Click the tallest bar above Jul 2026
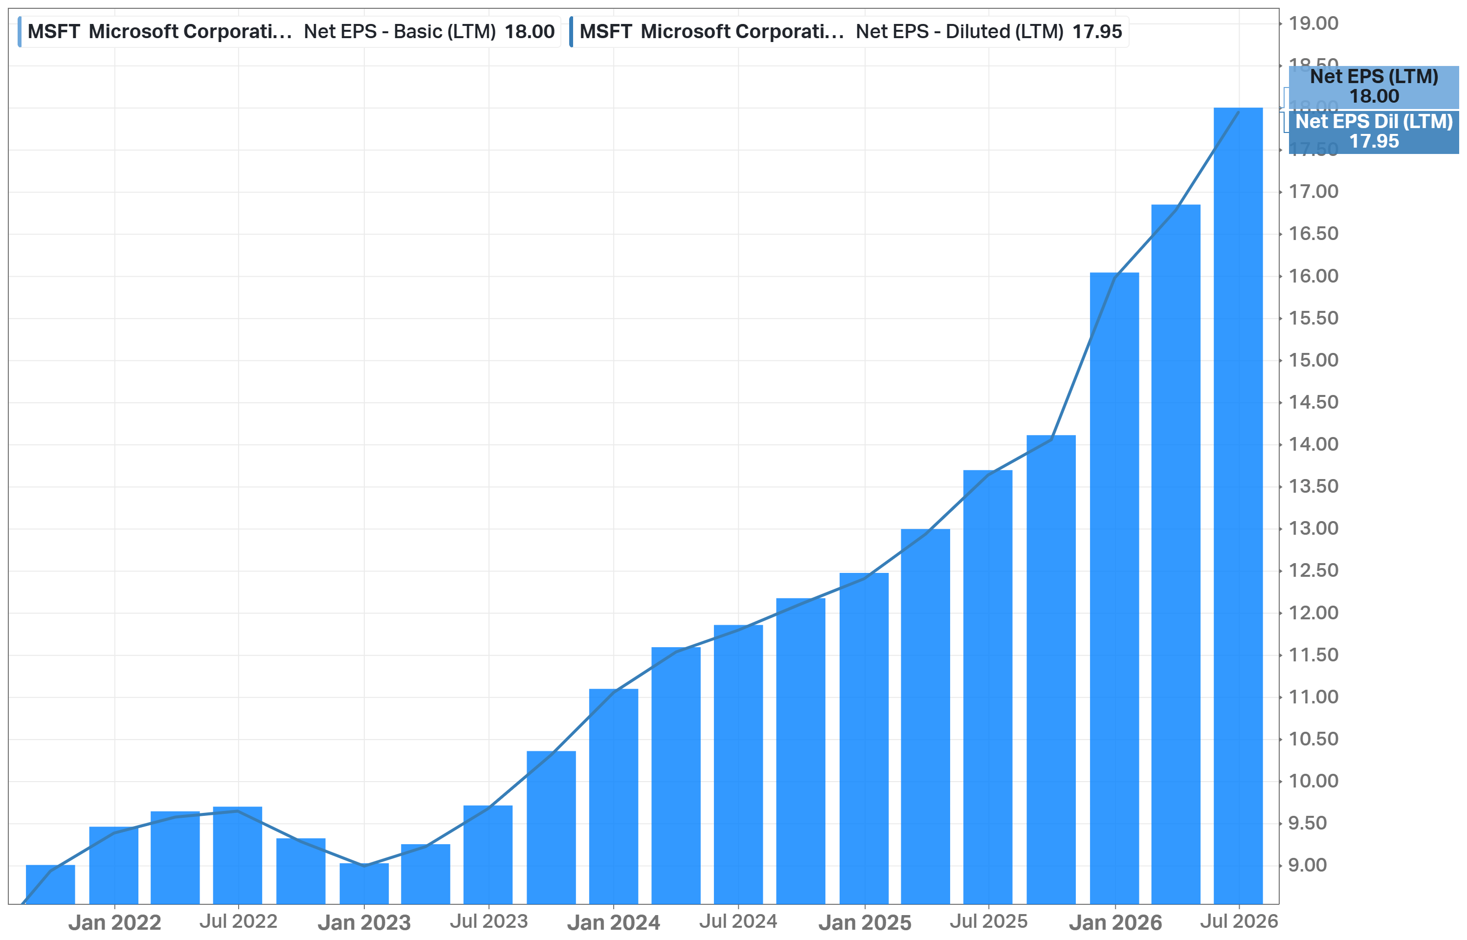Viewport: 1467px width, 940px height. click(x=1238, y=505)
